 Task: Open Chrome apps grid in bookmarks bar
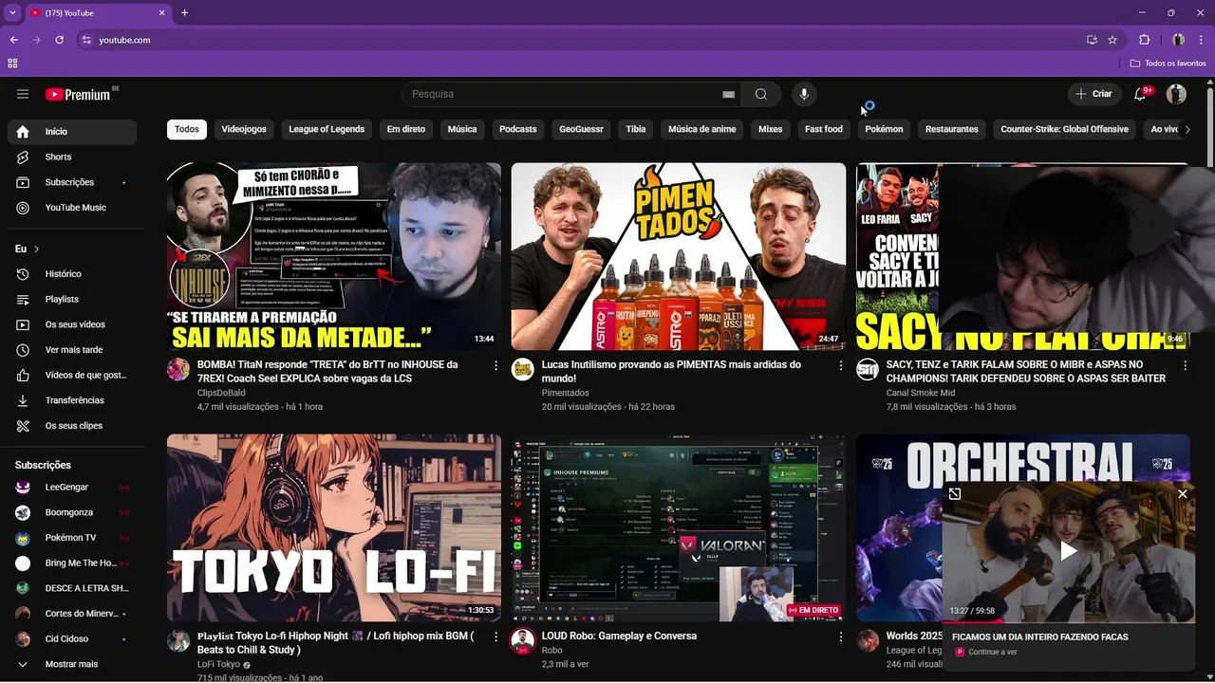(x=12, y=63)
